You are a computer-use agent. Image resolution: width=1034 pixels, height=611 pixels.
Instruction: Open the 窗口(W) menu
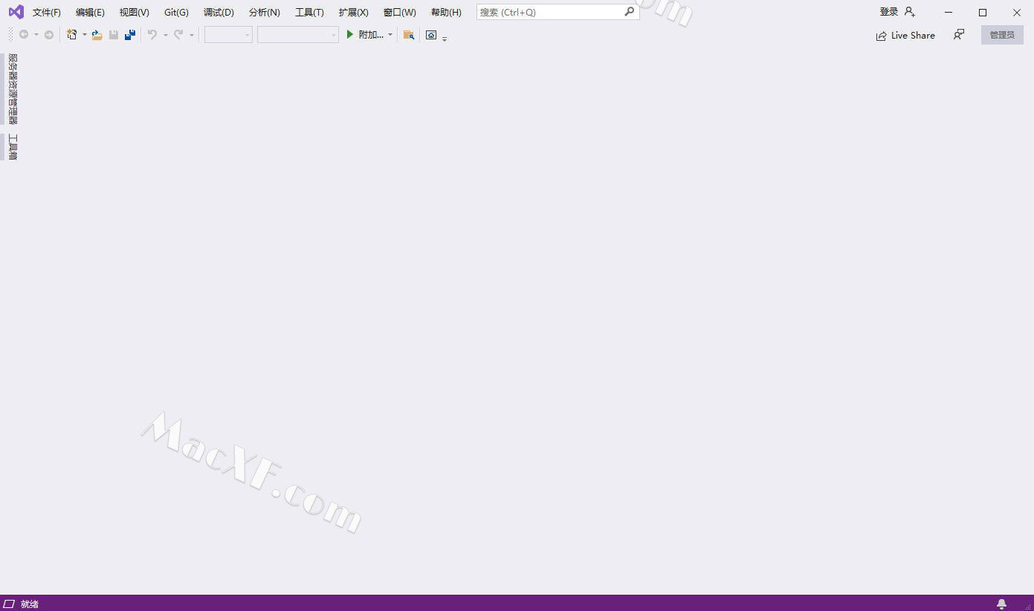399,13
